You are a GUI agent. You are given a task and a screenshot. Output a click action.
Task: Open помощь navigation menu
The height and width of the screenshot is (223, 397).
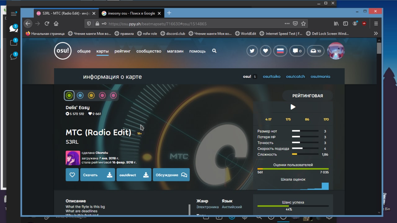[x=197, y=51]
